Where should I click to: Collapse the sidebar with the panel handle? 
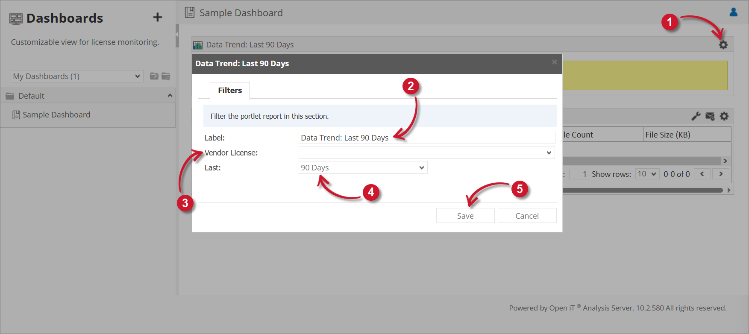click(177, 35)
